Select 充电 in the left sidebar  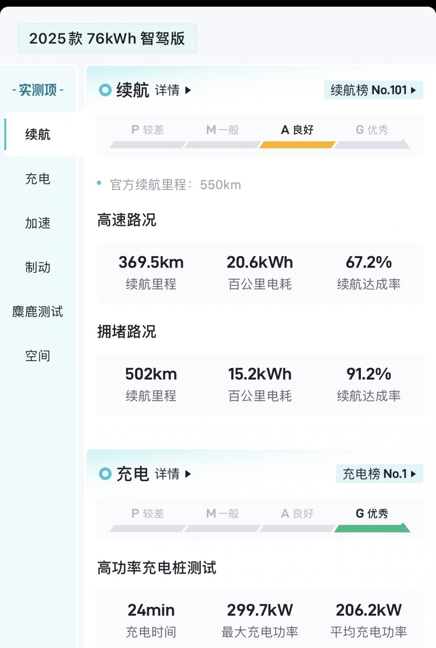38,179
